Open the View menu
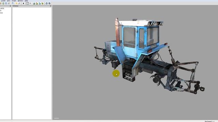This screenshot has width=218, height=122. coord(9,1)
